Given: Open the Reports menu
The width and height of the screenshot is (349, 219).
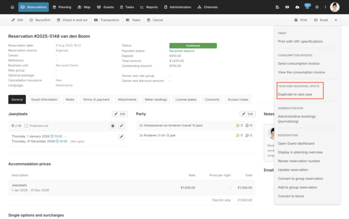Looking at the screenshot, I should point(149,7).
